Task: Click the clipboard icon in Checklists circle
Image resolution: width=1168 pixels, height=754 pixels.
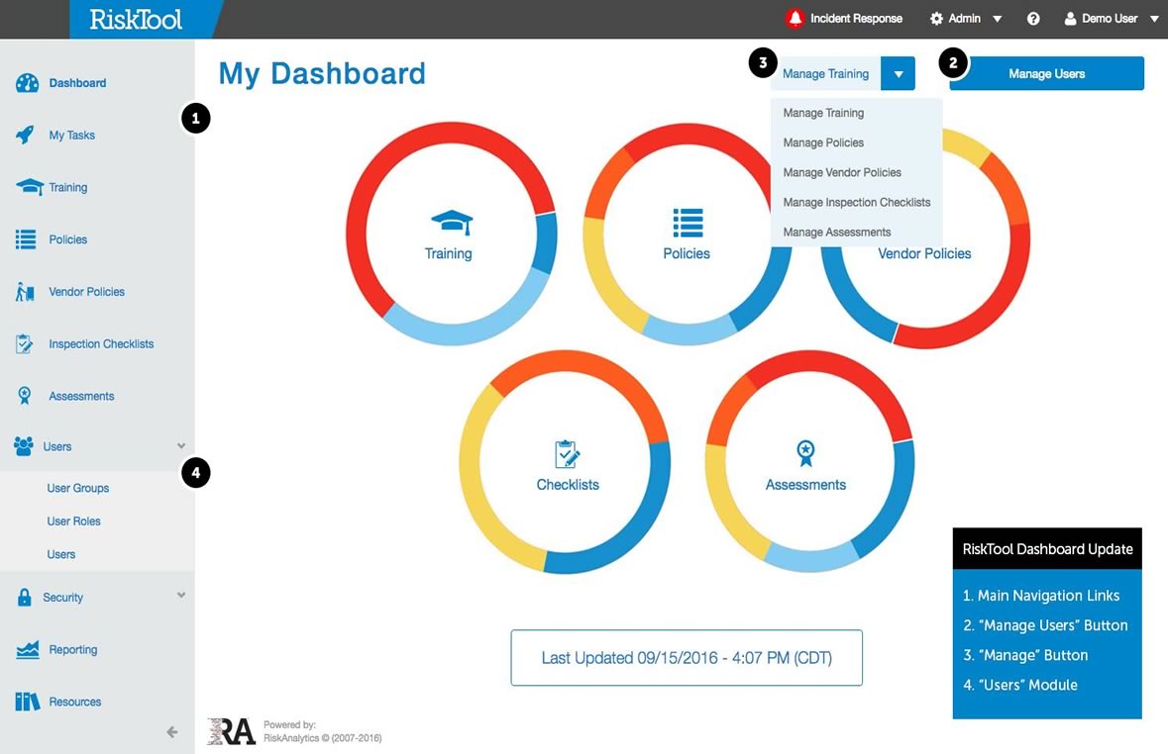Action: tap(568, 454)
